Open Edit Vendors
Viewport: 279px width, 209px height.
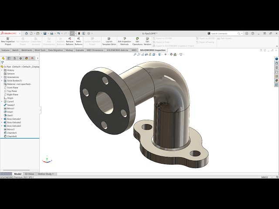tap(147, 41)
